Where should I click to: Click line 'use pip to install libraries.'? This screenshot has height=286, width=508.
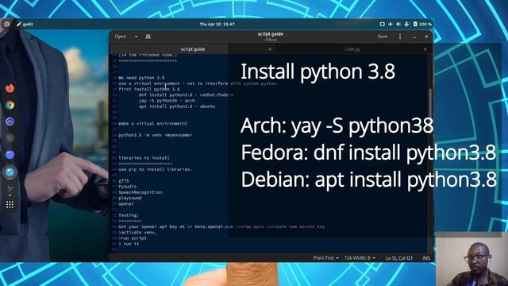coord(156,169)
